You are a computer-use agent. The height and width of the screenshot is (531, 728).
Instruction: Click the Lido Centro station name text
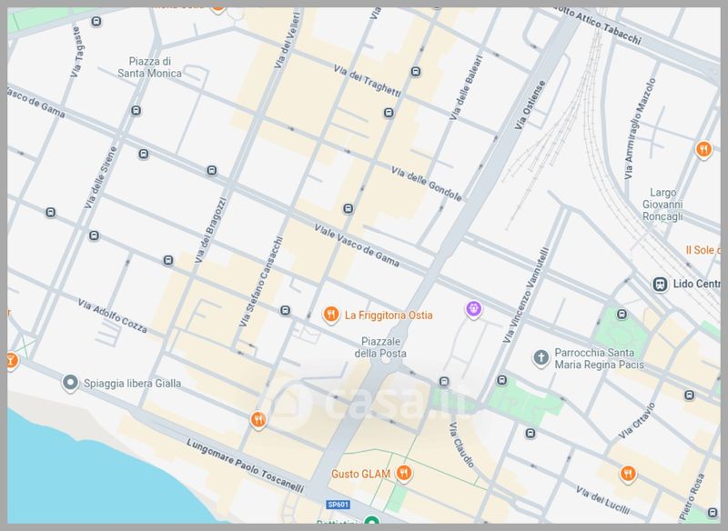click(x=696, y=284)
